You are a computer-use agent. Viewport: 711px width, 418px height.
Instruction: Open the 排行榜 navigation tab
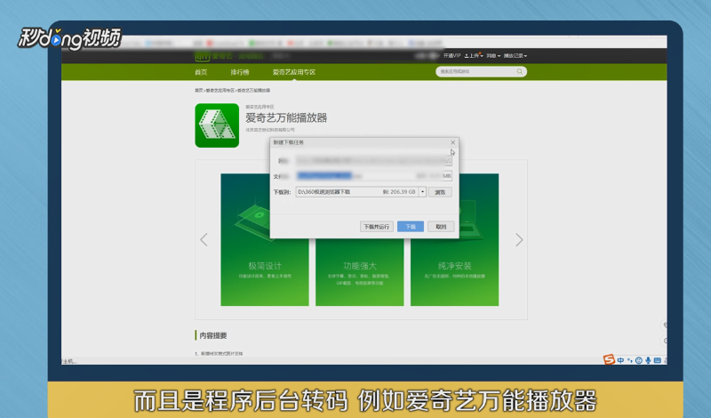coord(240,72)
